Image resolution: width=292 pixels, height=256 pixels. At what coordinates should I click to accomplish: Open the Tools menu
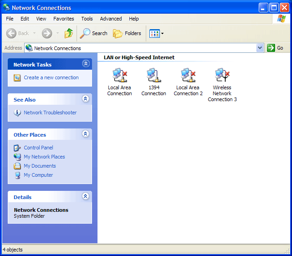[87, 19]
